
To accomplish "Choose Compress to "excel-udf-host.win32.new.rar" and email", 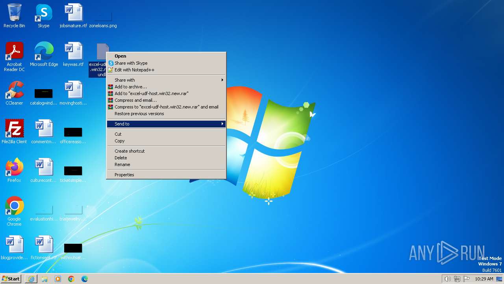I will (166, 107).
